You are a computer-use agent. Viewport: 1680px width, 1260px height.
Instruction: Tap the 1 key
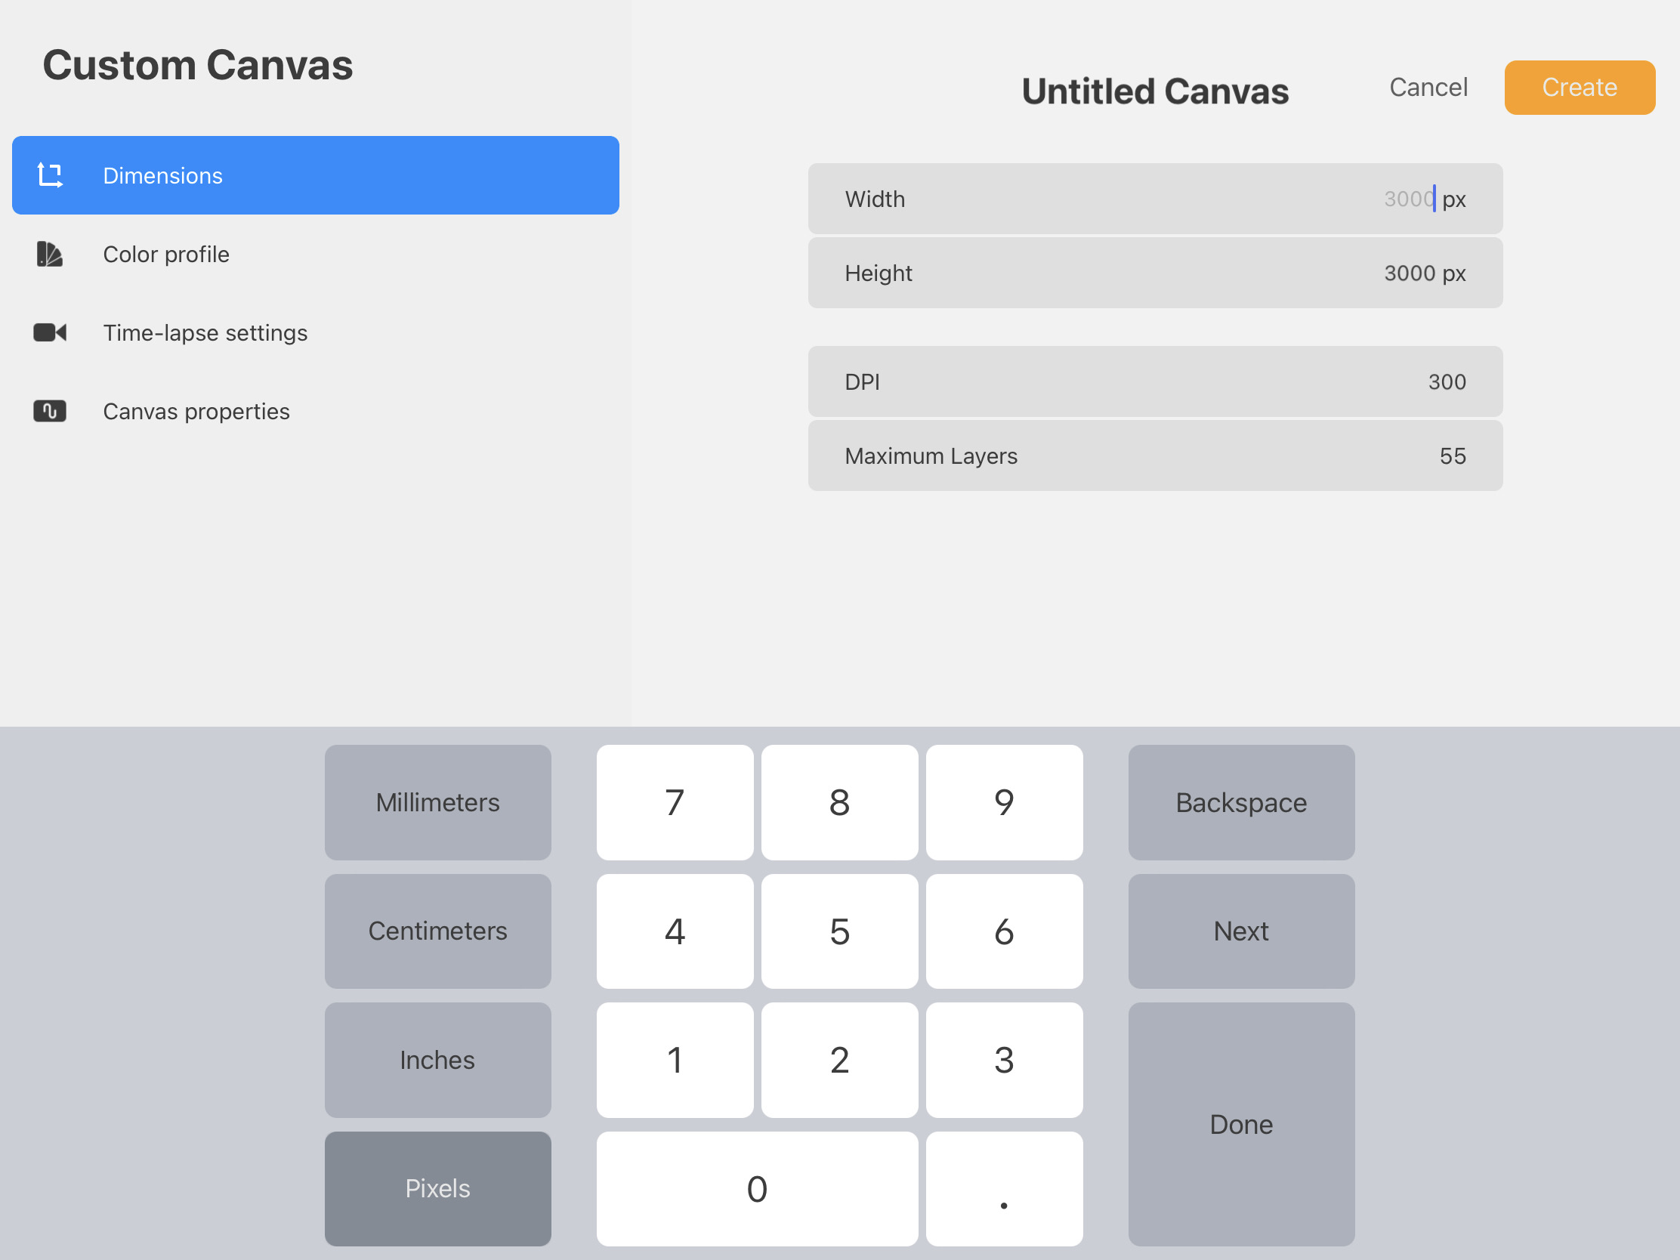click(675, 1061)
